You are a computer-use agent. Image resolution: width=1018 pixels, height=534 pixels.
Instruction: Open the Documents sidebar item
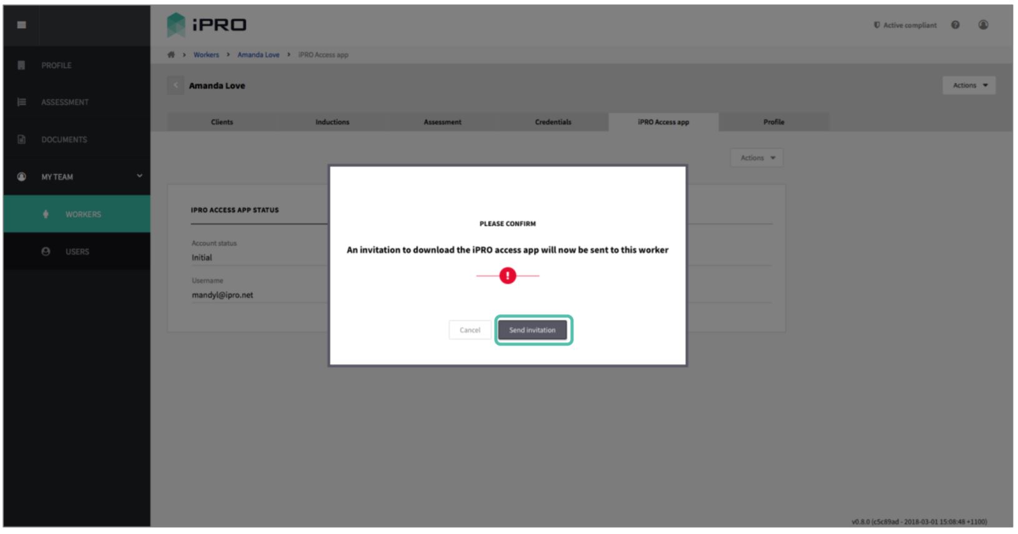(x=77, y=139)
